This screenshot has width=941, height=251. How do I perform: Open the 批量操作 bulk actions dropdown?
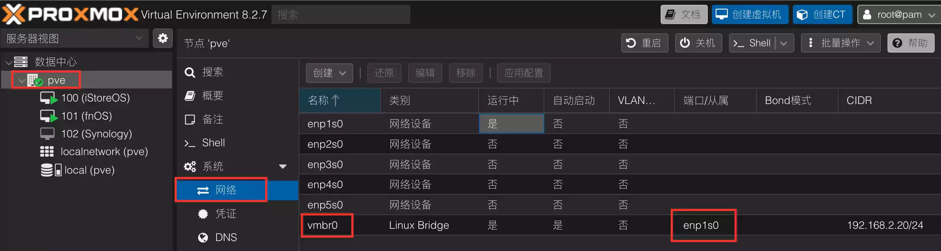840,43
